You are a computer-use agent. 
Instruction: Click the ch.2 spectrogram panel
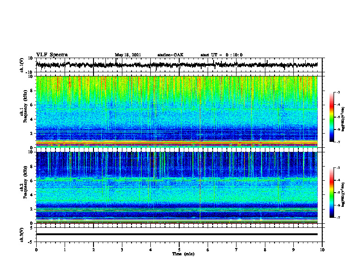[177, 188]
